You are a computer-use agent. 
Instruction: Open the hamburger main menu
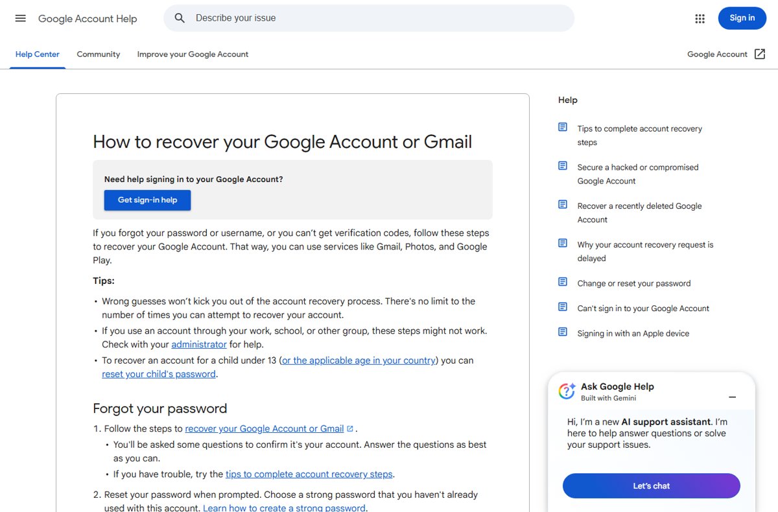click(21, 18)
